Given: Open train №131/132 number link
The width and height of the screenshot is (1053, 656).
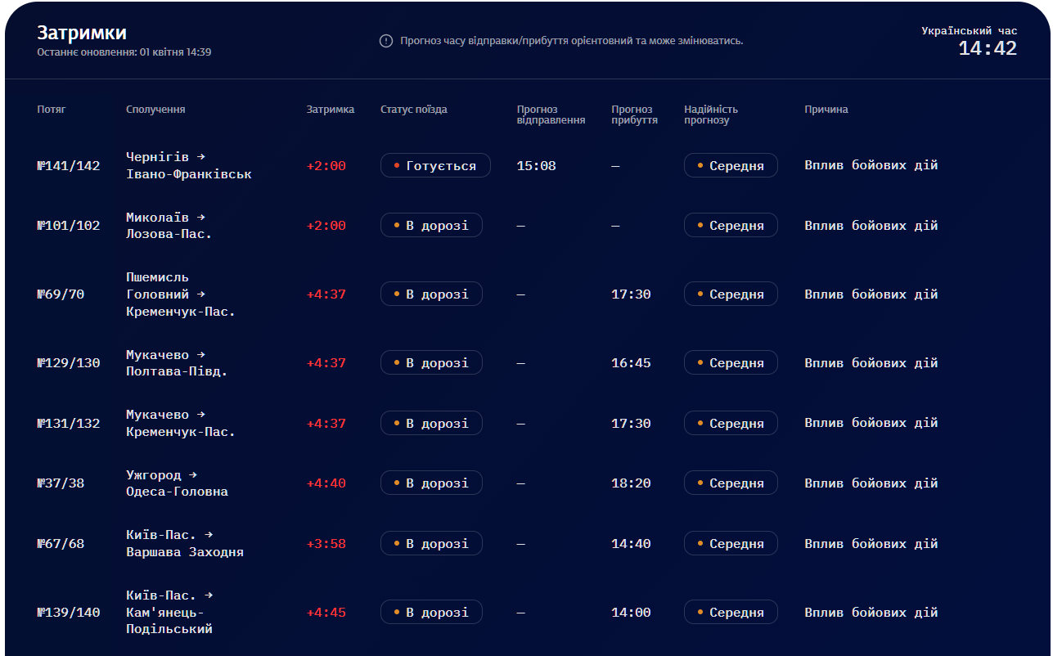Looking at the screenshot, I should [69, 424].
